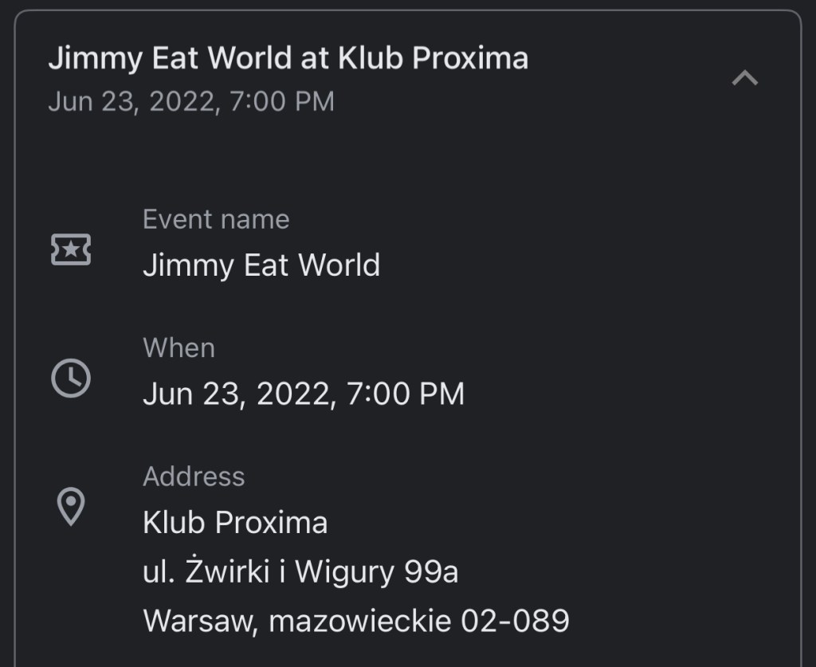
Task: Click the When field label
Action: coord(178,348)
